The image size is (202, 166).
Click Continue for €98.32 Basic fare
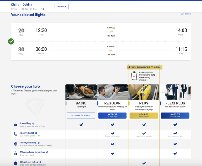pyautogui.click(x=81, y=115)
